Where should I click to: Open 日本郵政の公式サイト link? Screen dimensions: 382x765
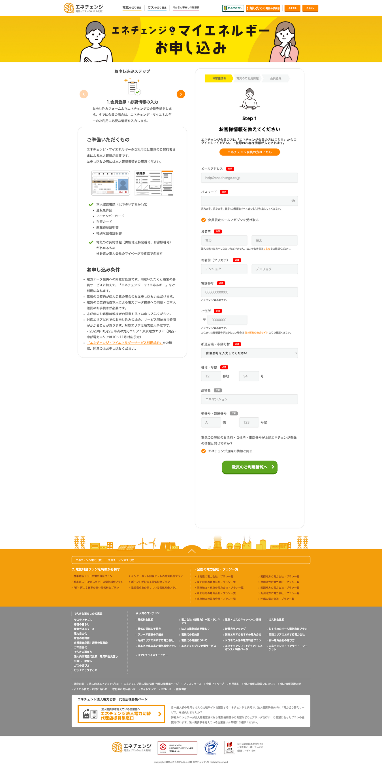pos(256,333)
